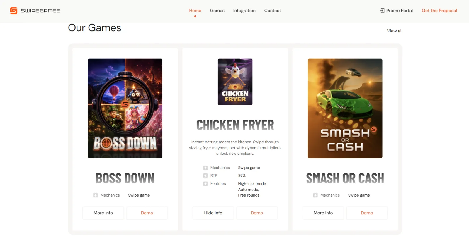Click the Auto mode feature text
Image resolution: width=469 pixels, height=236 pixels.
point(249,190)
